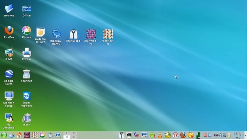Viewport: 247px width, 139px height.
Task: Open Picasa from the taskbar
Action: click(42, 135)
